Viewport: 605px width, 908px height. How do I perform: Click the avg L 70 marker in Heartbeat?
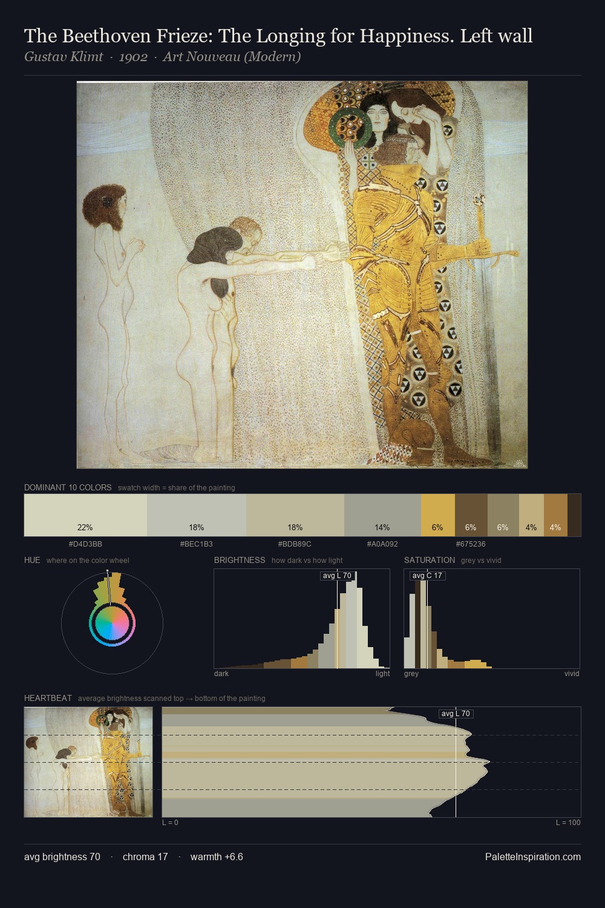point(456,714)
